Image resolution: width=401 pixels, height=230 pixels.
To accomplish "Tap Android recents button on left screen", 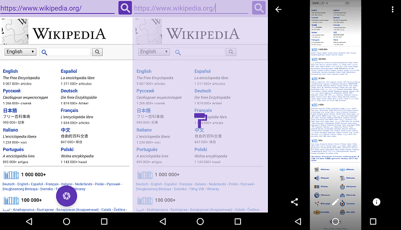I will point(104,221).
